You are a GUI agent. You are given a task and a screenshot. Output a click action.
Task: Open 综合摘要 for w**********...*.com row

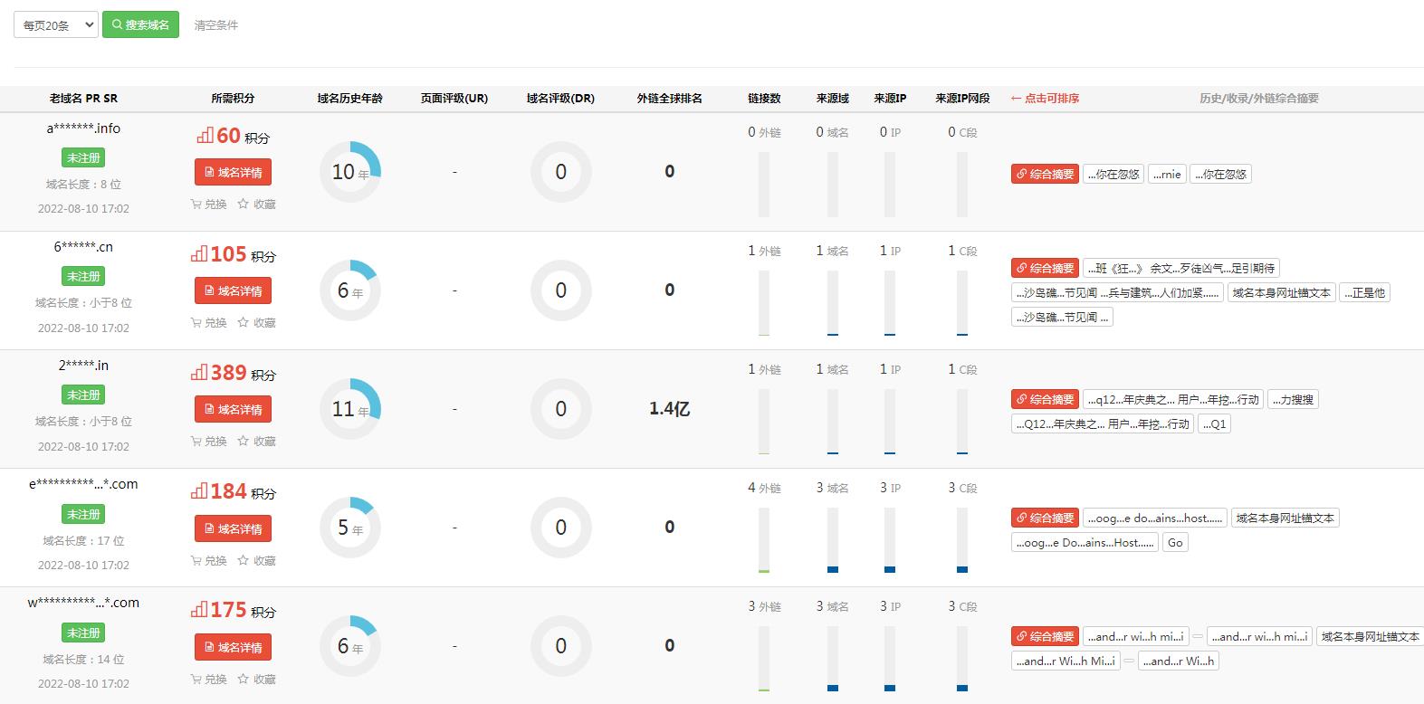[x=1045, y=636]
